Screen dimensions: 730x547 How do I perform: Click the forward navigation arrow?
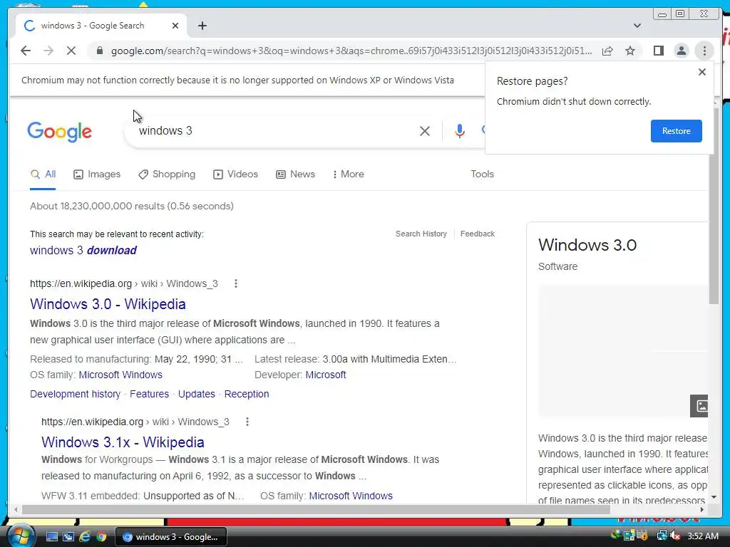pos(48,51)
